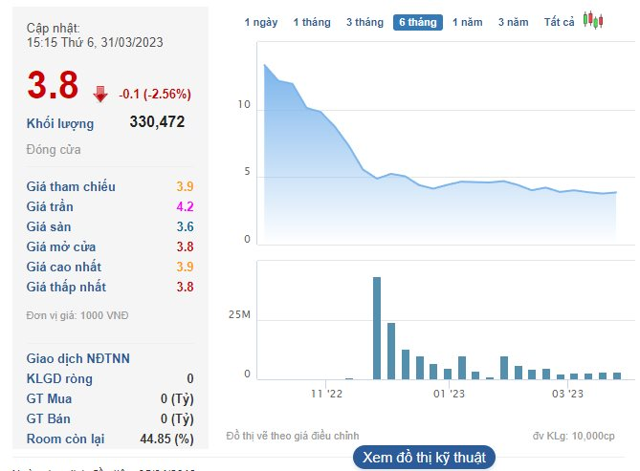640x471 pixels.
Task: Click the 03 '23 axis marker
Action: point(567,393)
